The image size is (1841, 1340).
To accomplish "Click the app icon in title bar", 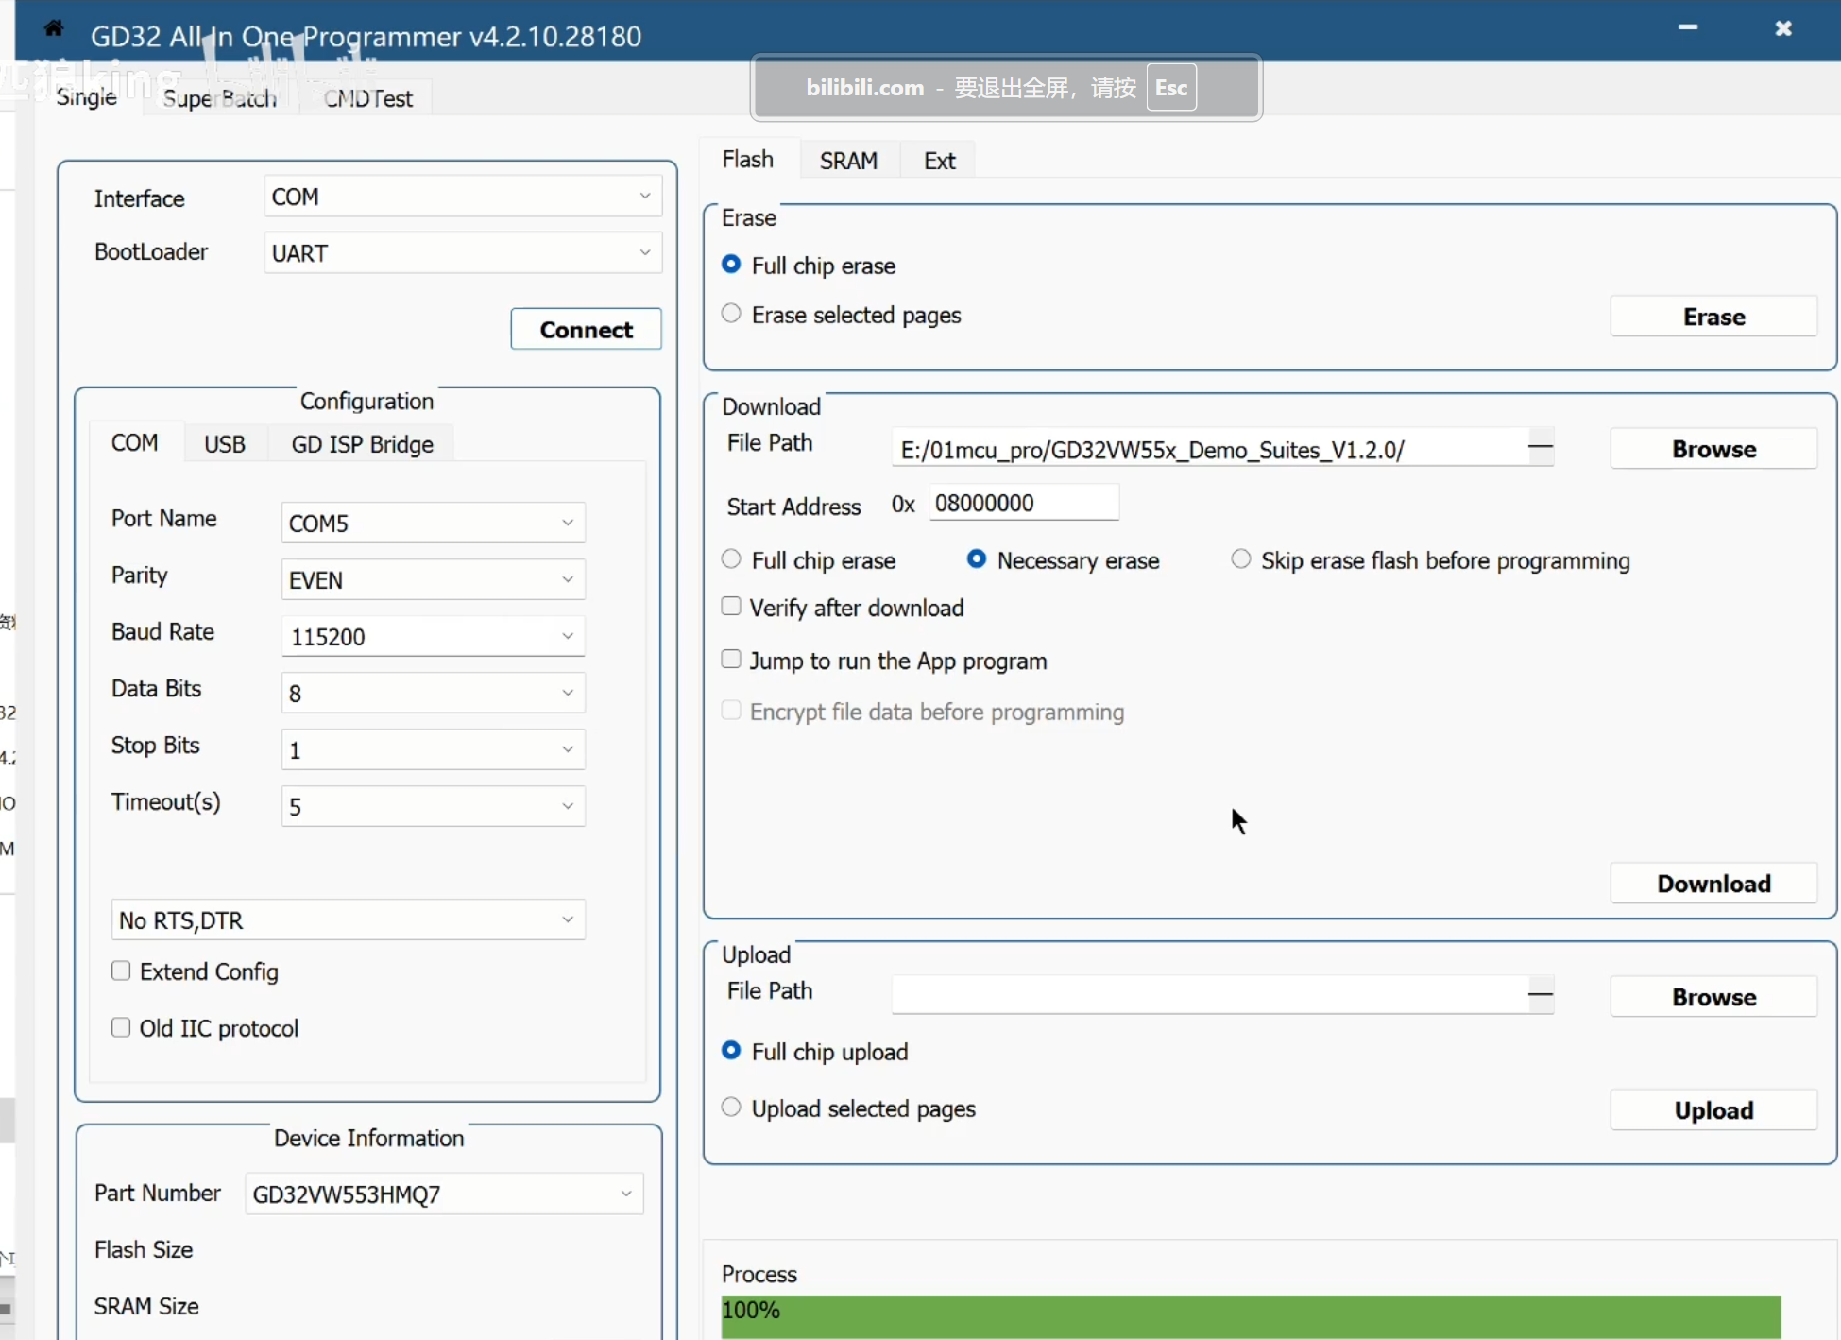I will pyautogui.click(x=54, y=28).
